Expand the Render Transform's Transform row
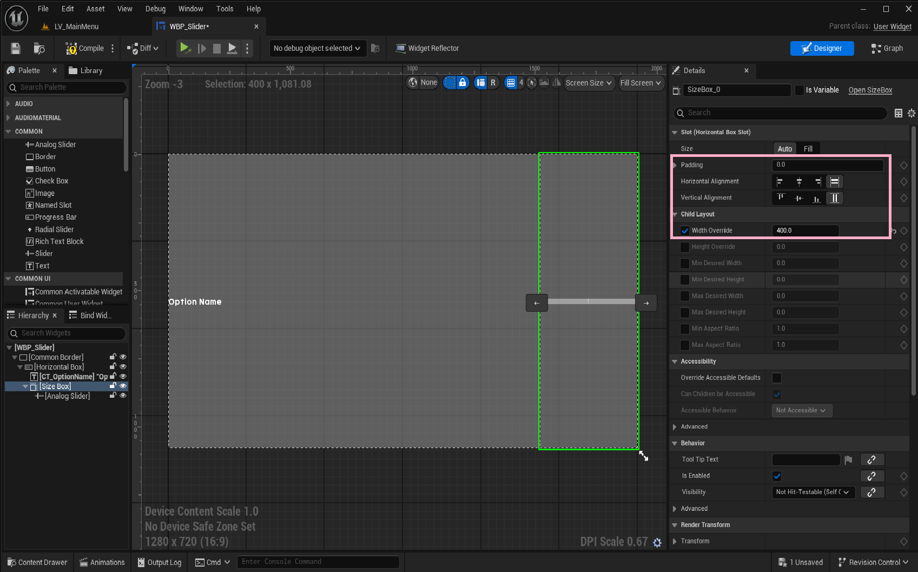Image resolution: width=918 pixels, height=572 pixels. pyautogui.click(x=675, y=541)
